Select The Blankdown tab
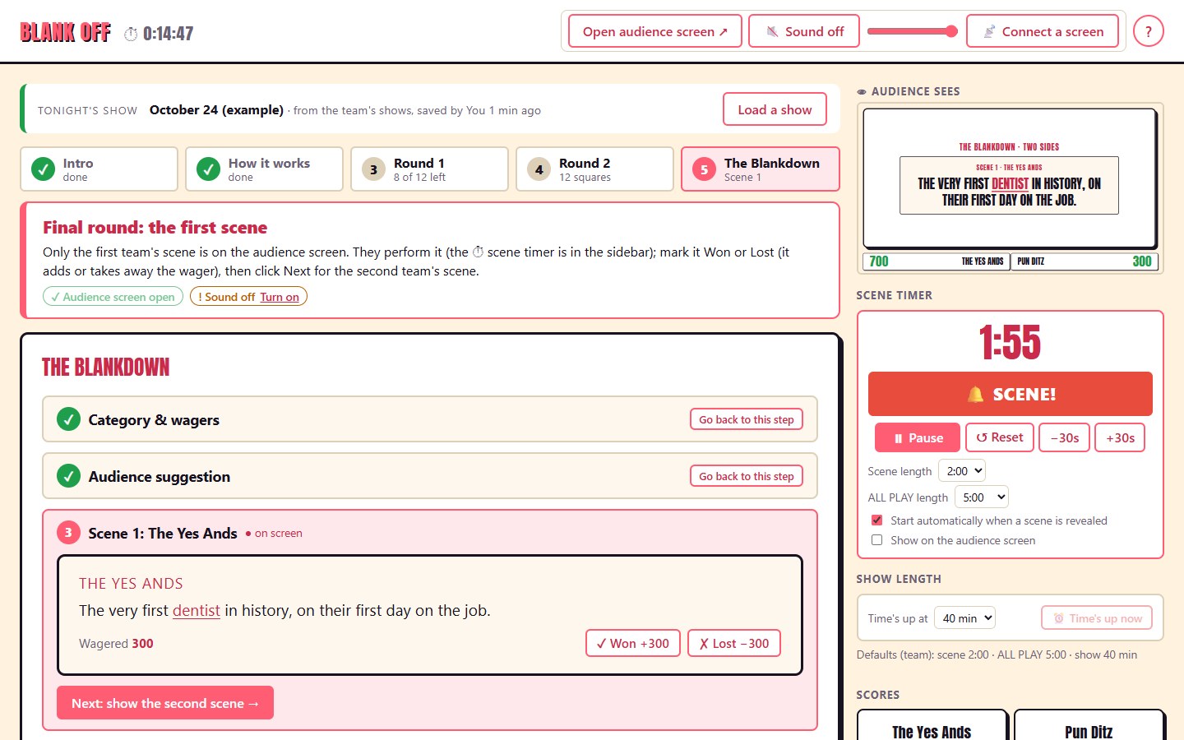The width and height of the screenshot is (1184, 740). click(761, 169)
